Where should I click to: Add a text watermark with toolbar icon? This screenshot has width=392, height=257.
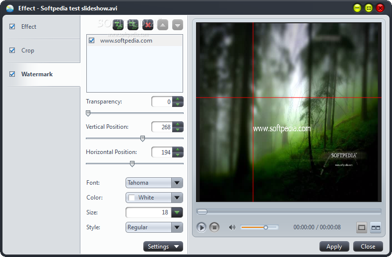click(x=118, y=25)
